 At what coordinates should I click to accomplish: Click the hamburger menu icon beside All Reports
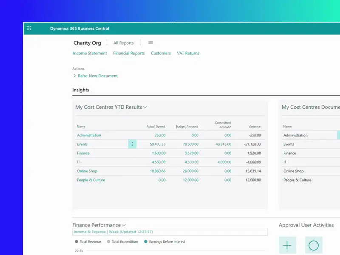pyautogui.click(x=150, y=43)
